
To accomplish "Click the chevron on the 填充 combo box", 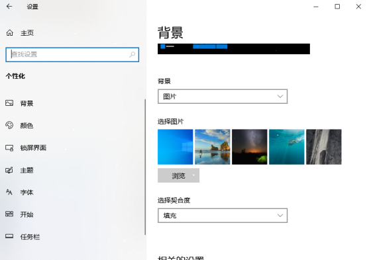I will 280,215.
